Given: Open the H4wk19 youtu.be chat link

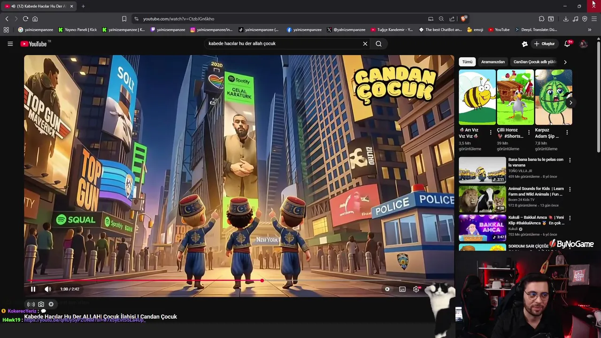Looking at the screenshot, I should [85, 320].
